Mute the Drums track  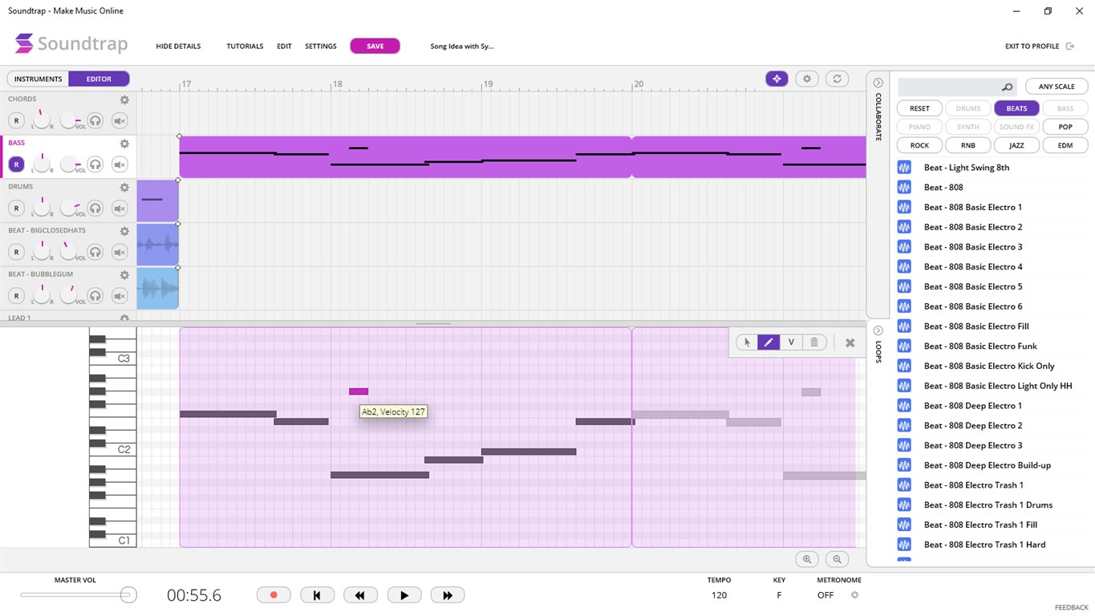coord(120,209)
